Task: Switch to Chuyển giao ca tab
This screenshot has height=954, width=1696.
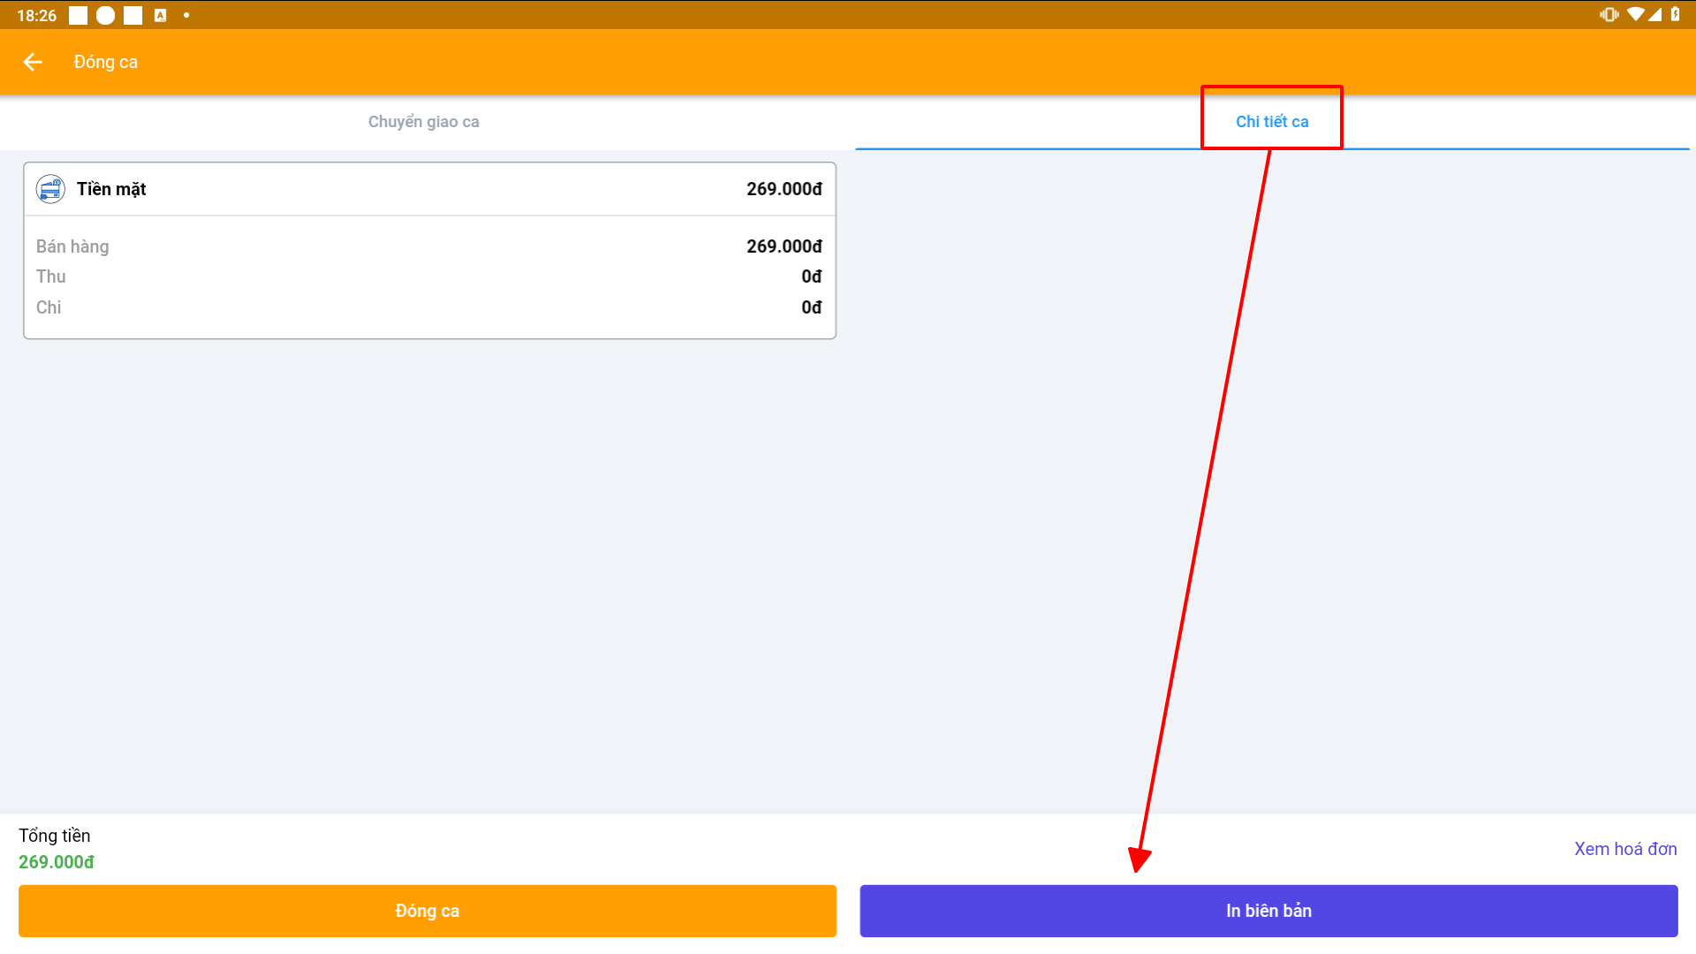Action: 424,122
